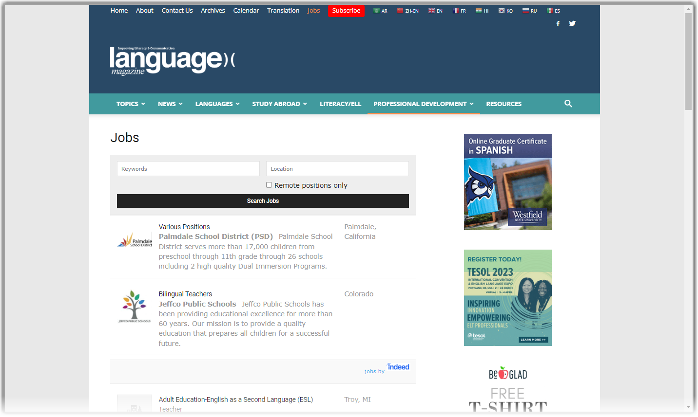
Task: Open the Archives page
Action: [x=213, y=10]
